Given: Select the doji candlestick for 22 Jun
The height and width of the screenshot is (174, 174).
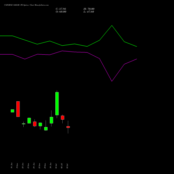Looking at the screenshot, I should 24,124.
